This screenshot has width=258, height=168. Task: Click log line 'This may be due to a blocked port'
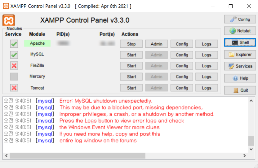[131, 108]
